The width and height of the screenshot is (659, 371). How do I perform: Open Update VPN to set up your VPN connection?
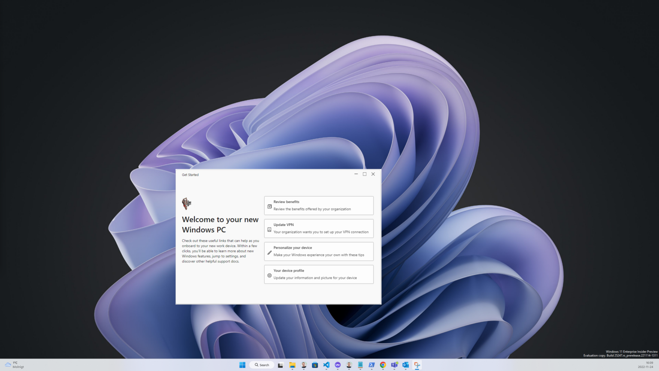click(319, 228)
